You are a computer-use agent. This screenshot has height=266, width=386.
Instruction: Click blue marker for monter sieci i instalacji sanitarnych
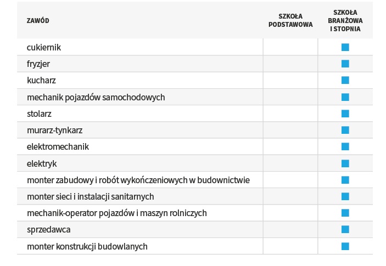tap(345, 196)
